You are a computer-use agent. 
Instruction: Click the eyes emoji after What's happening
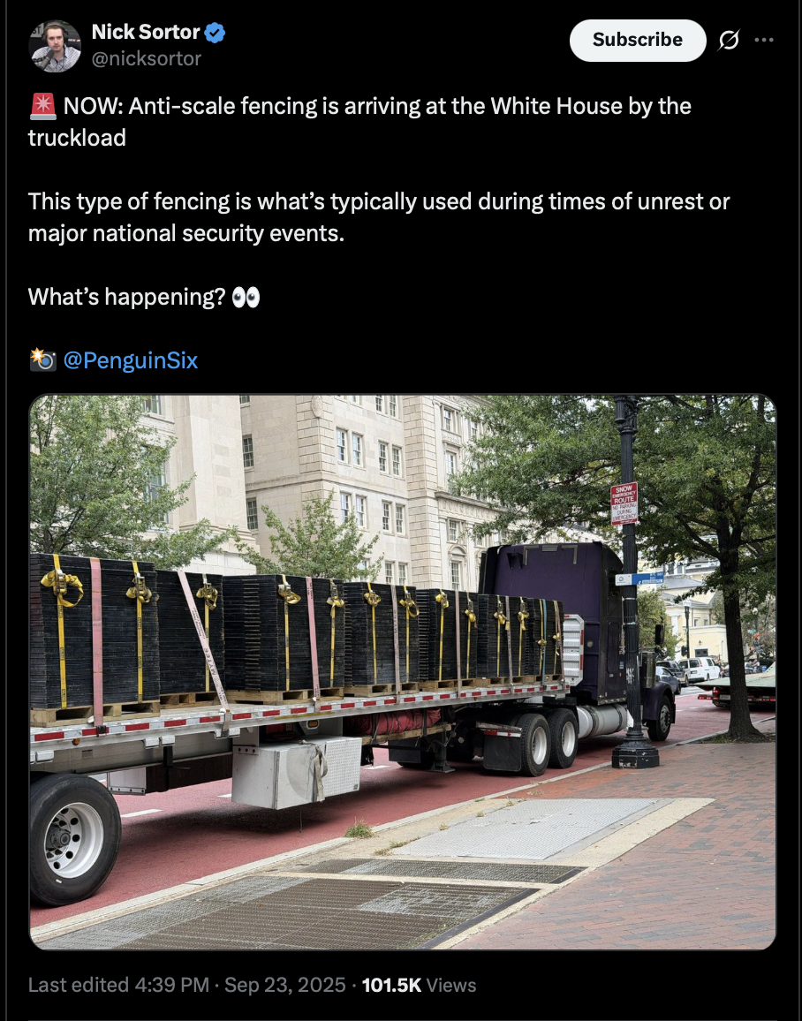246,298
